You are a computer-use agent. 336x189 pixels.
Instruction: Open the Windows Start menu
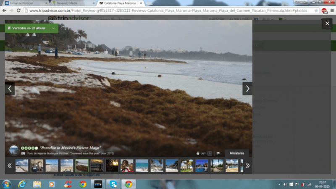click(x=6, y=184)
